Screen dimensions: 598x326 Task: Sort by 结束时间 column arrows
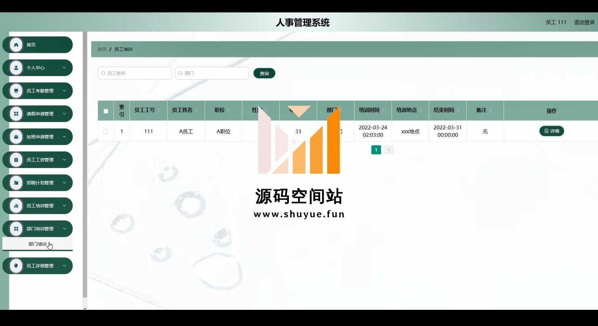(458, 110)
